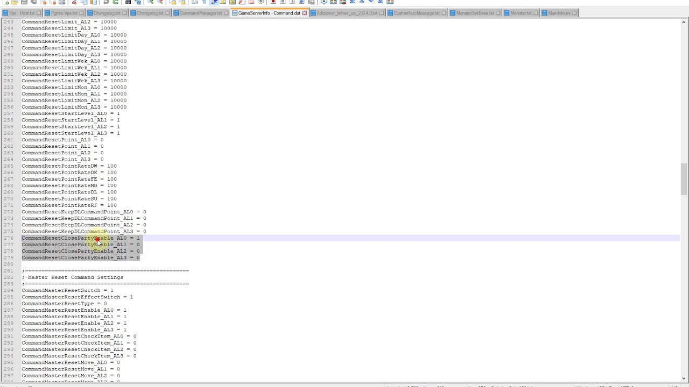Click the Redo toolbar icon
Viewport: 689px width, 387px height.
click(x=115, y=2)
